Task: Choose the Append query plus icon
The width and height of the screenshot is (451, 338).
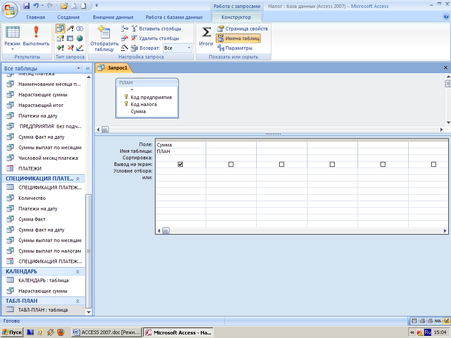Action: [60, 48]
